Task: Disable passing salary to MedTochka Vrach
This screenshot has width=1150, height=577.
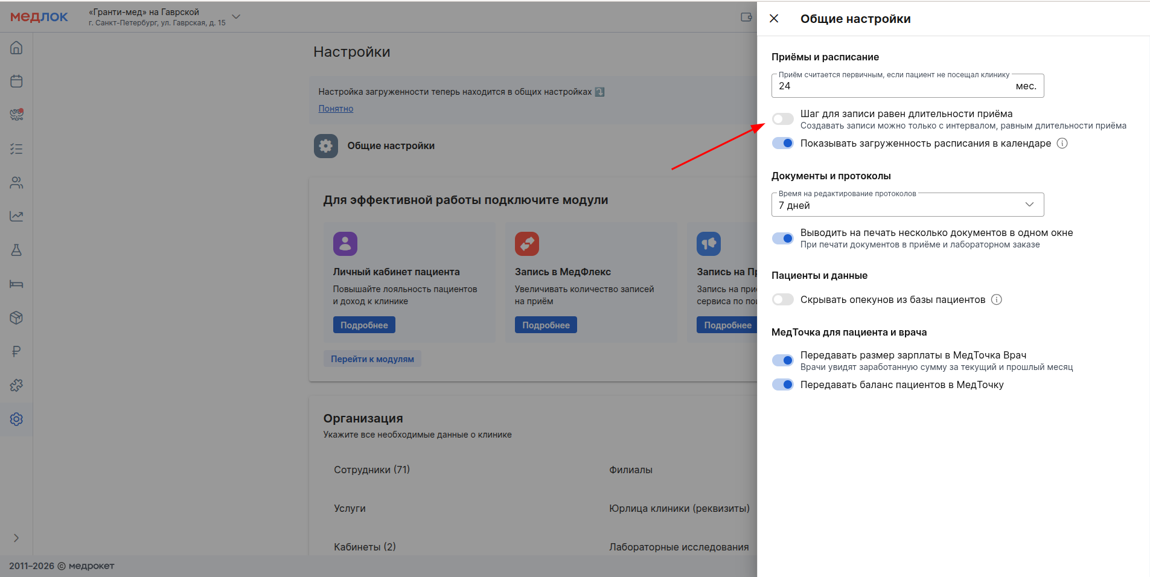Action: pyautogui.click(x=783, y=360)
